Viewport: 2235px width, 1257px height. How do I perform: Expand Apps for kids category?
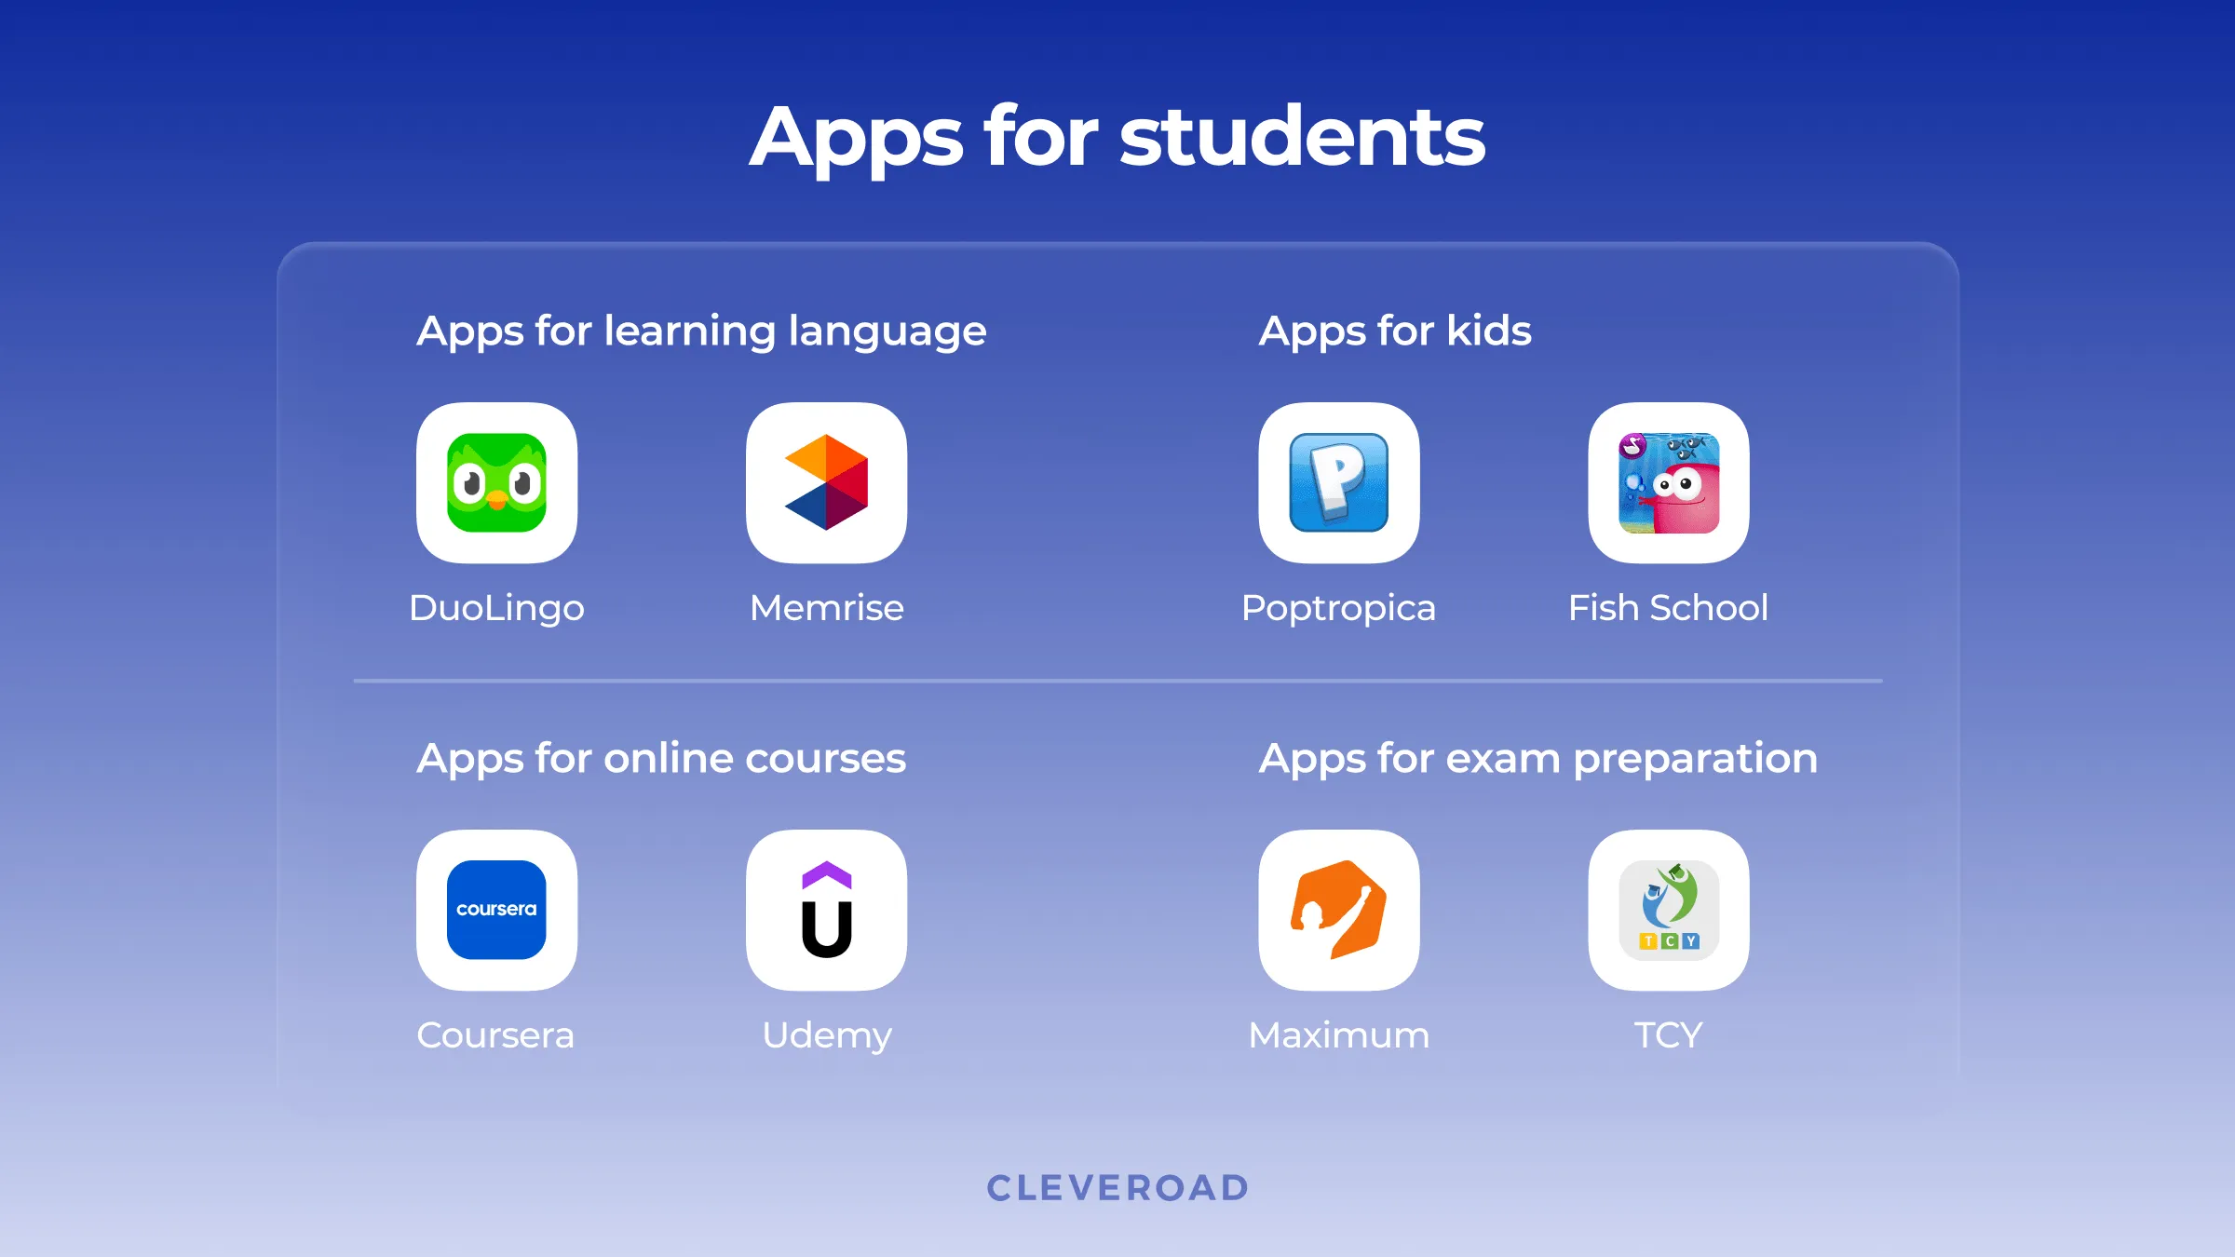[1395, 330]
